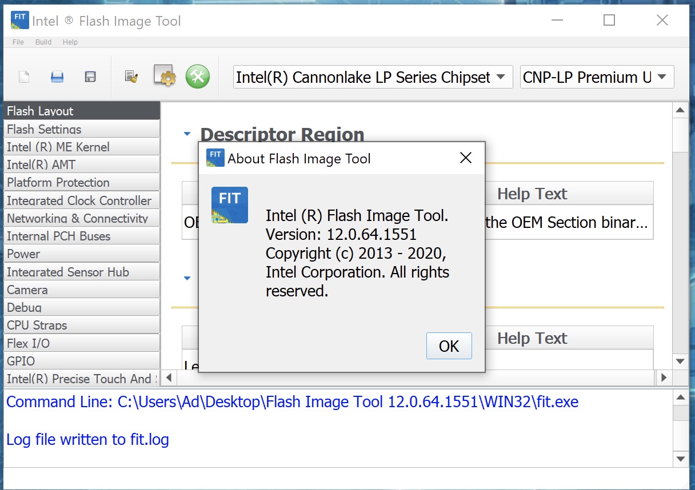
Task: Open the CPU Straps tab
Action: coord(81,326)
